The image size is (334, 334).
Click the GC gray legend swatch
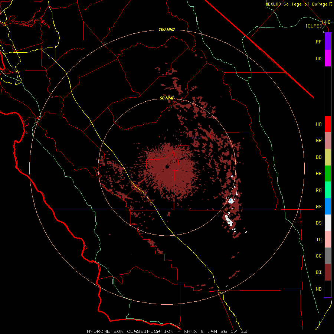point(328,256)
